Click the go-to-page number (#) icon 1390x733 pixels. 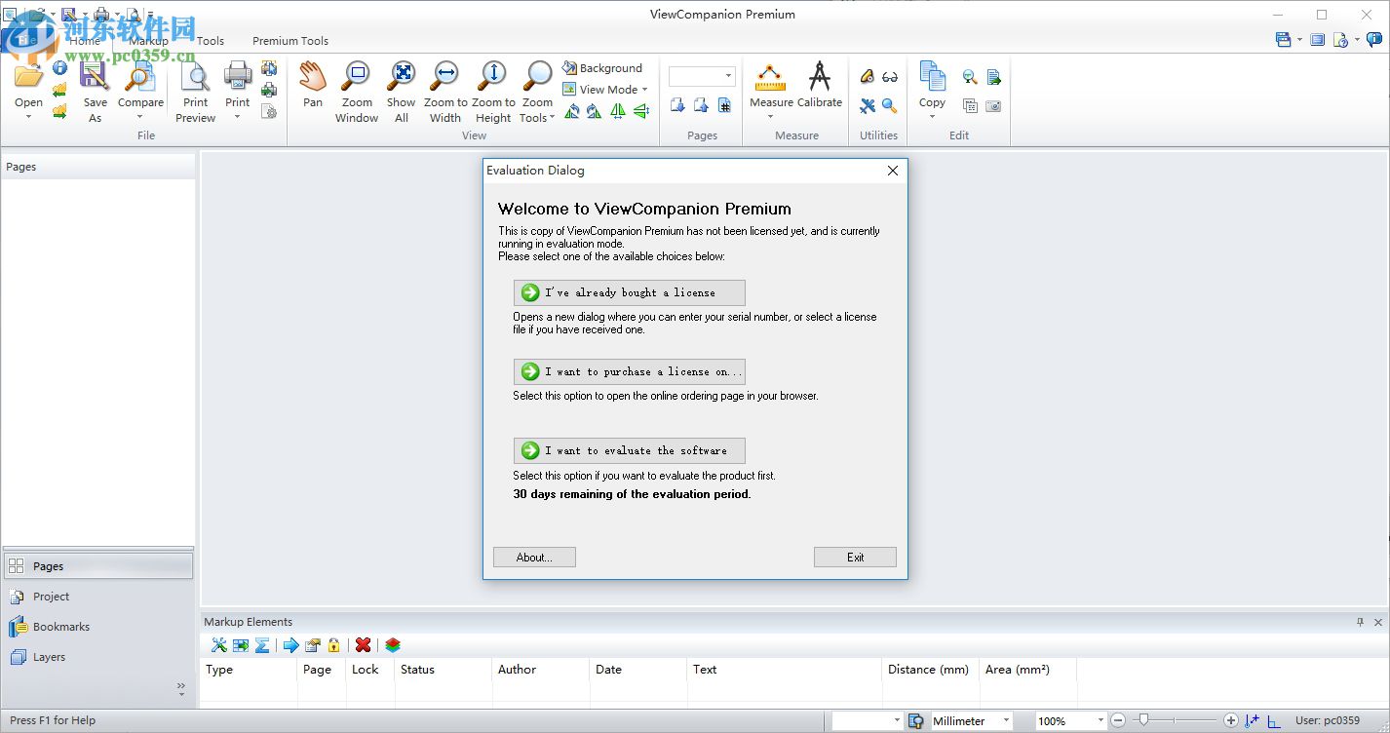tap(724, 105)
